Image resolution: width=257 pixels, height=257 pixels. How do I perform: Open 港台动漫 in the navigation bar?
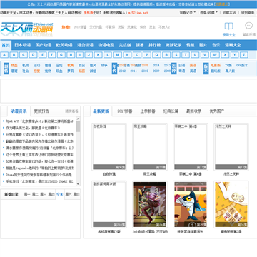tap(85, 45)
